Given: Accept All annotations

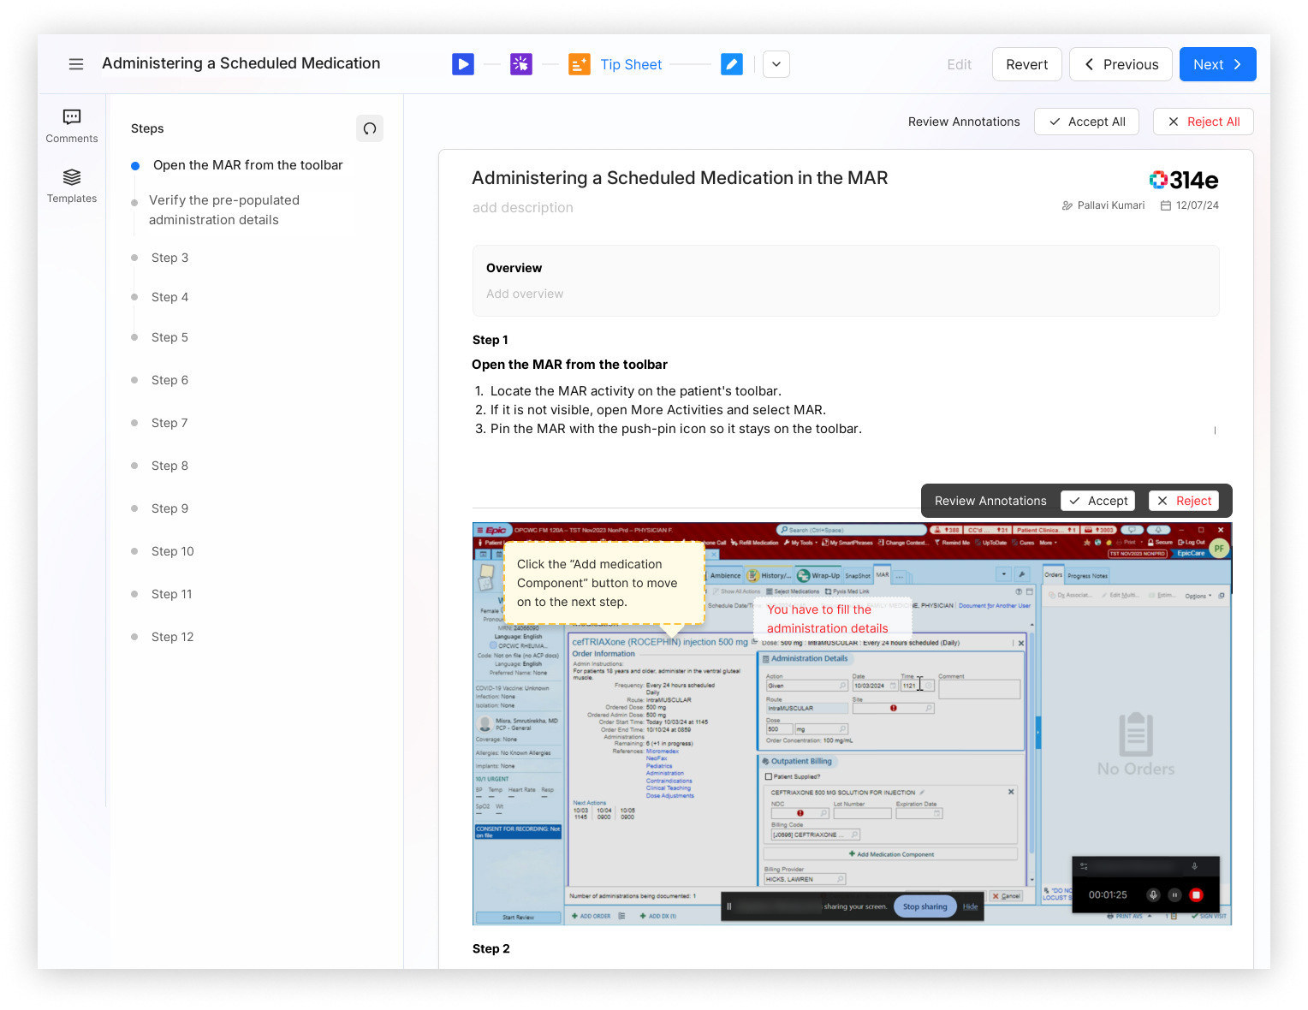Looking at the screenshot, I should (1086, 122).
